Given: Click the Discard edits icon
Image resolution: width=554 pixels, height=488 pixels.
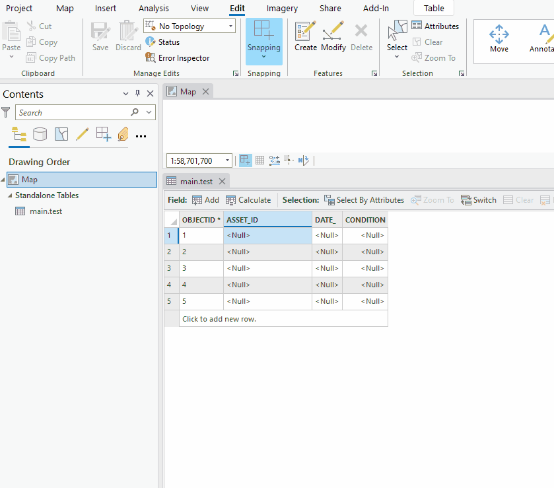Looking at the screenshot, I should point(128,32).
